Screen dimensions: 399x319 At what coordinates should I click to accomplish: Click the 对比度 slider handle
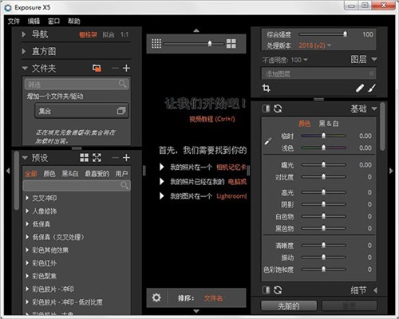click(x=323, y=176)
